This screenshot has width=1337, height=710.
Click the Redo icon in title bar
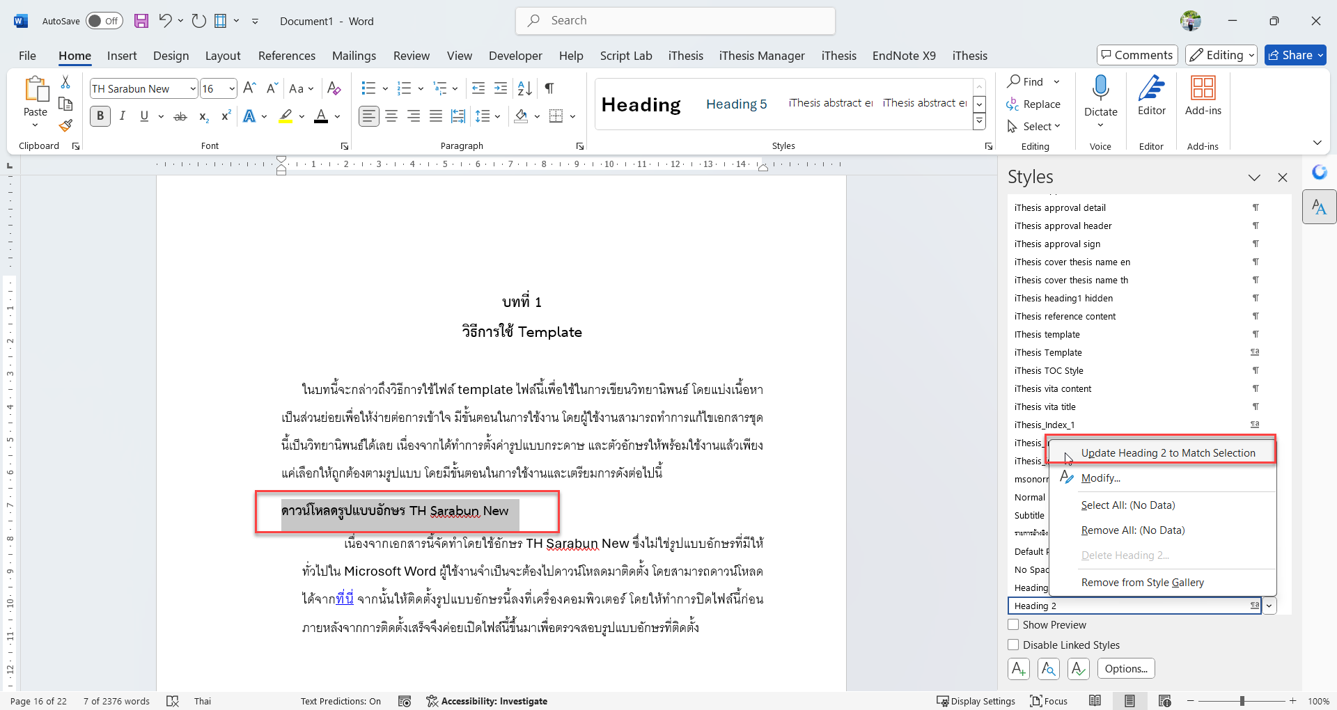coord(199,21)
